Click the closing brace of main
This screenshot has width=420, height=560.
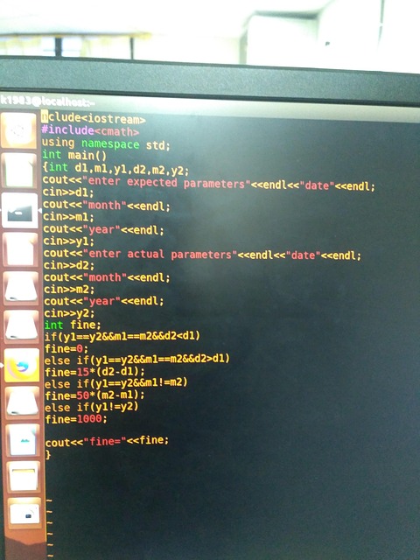48,454
